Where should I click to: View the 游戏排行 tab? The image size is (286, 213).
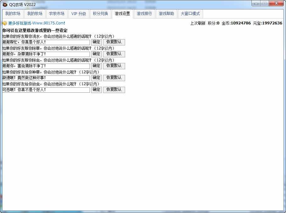[x=144, y=14]
